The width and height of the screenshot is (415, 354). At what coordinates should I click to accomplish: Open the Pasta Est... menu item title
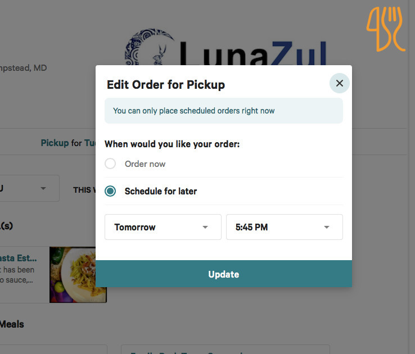(18, 258)
